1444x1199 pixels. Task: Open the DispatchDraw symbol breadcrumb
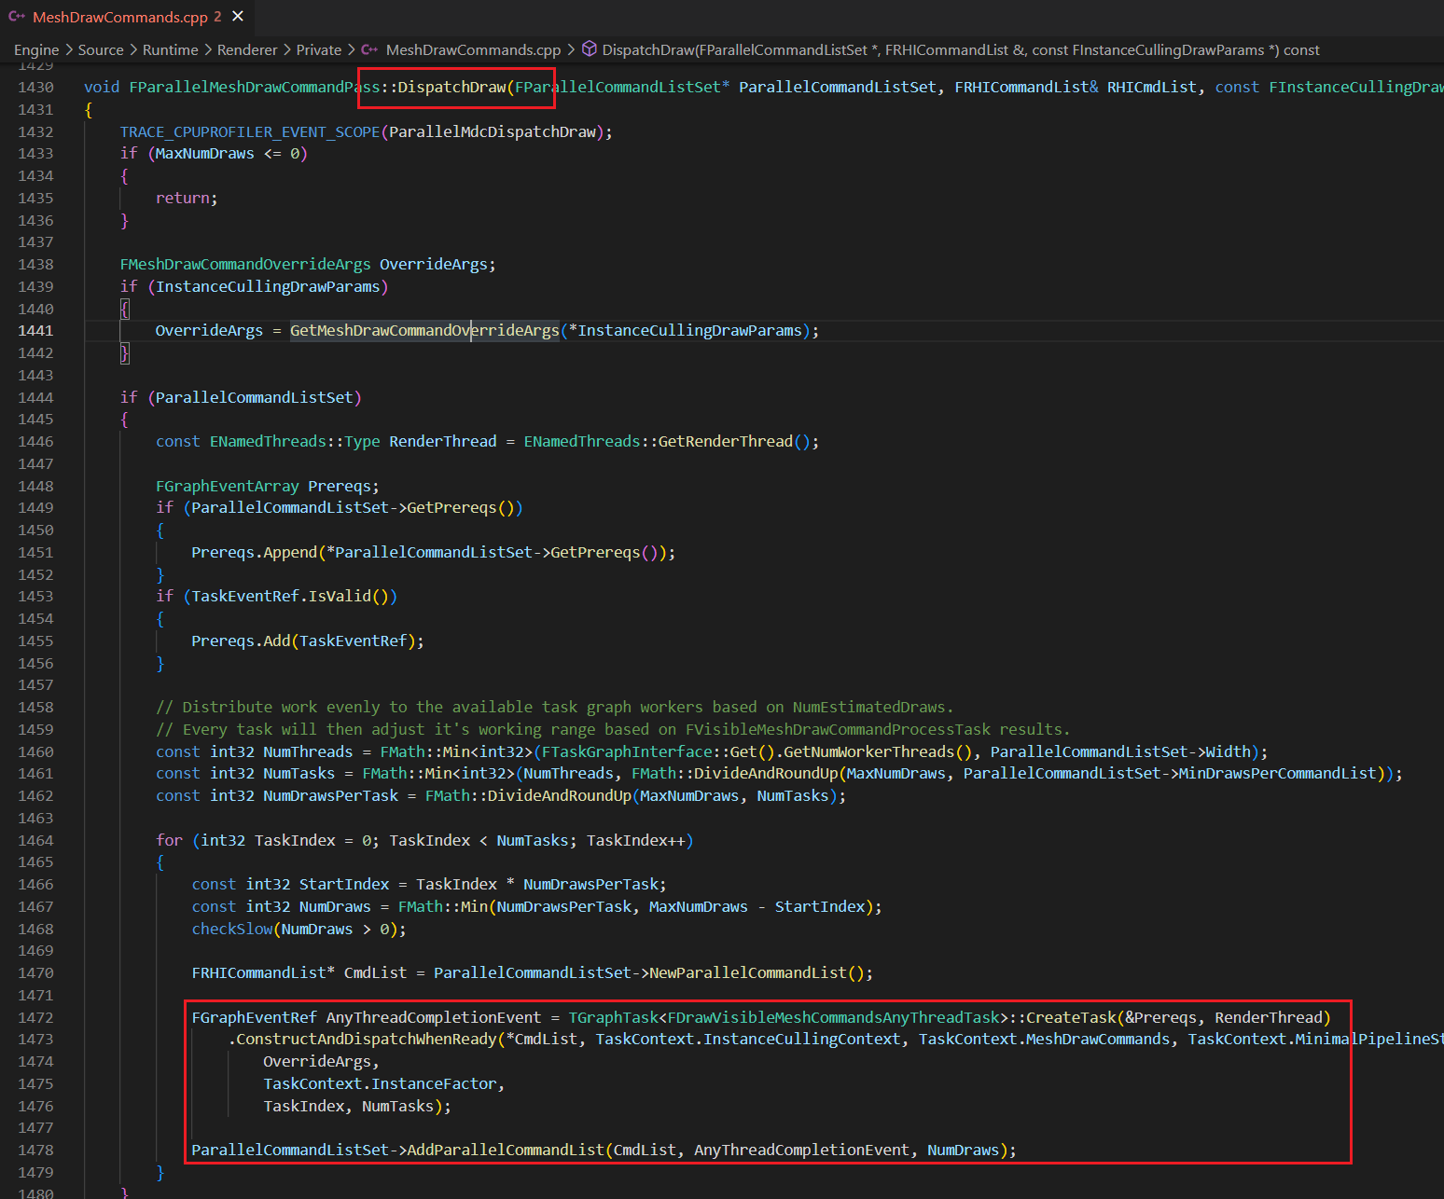pos(961,50)
